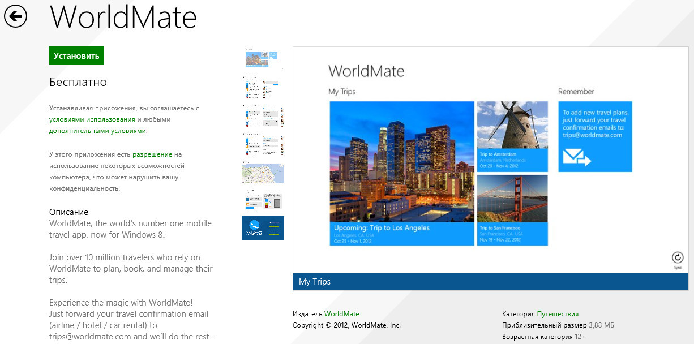Screen dimensions: 694x344
Task: Open the Trip to Amsterdam tile
Action: pos(512,136)
